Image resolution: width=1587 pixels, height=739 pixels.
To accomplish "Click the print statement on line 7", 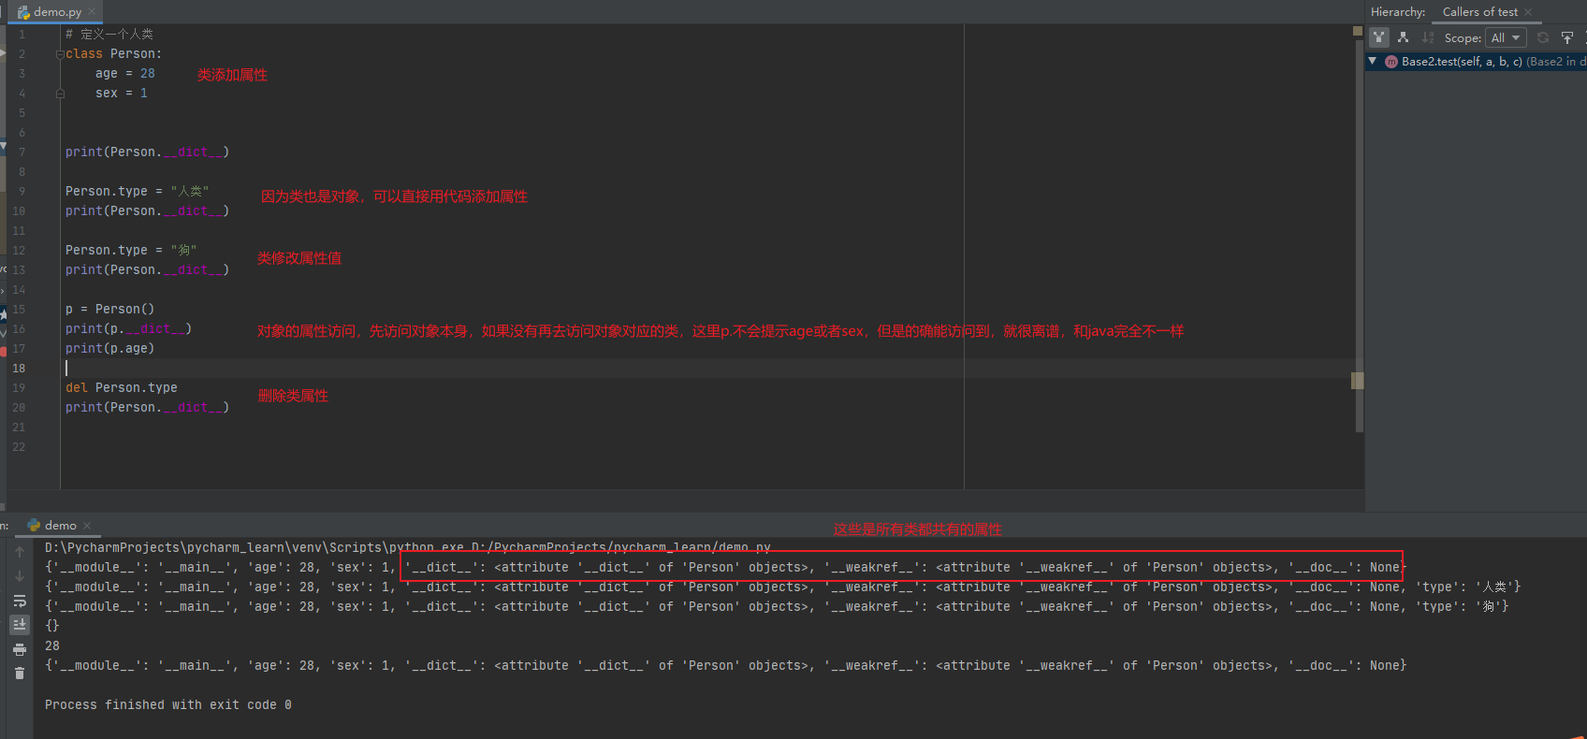I will coord(147,152).
